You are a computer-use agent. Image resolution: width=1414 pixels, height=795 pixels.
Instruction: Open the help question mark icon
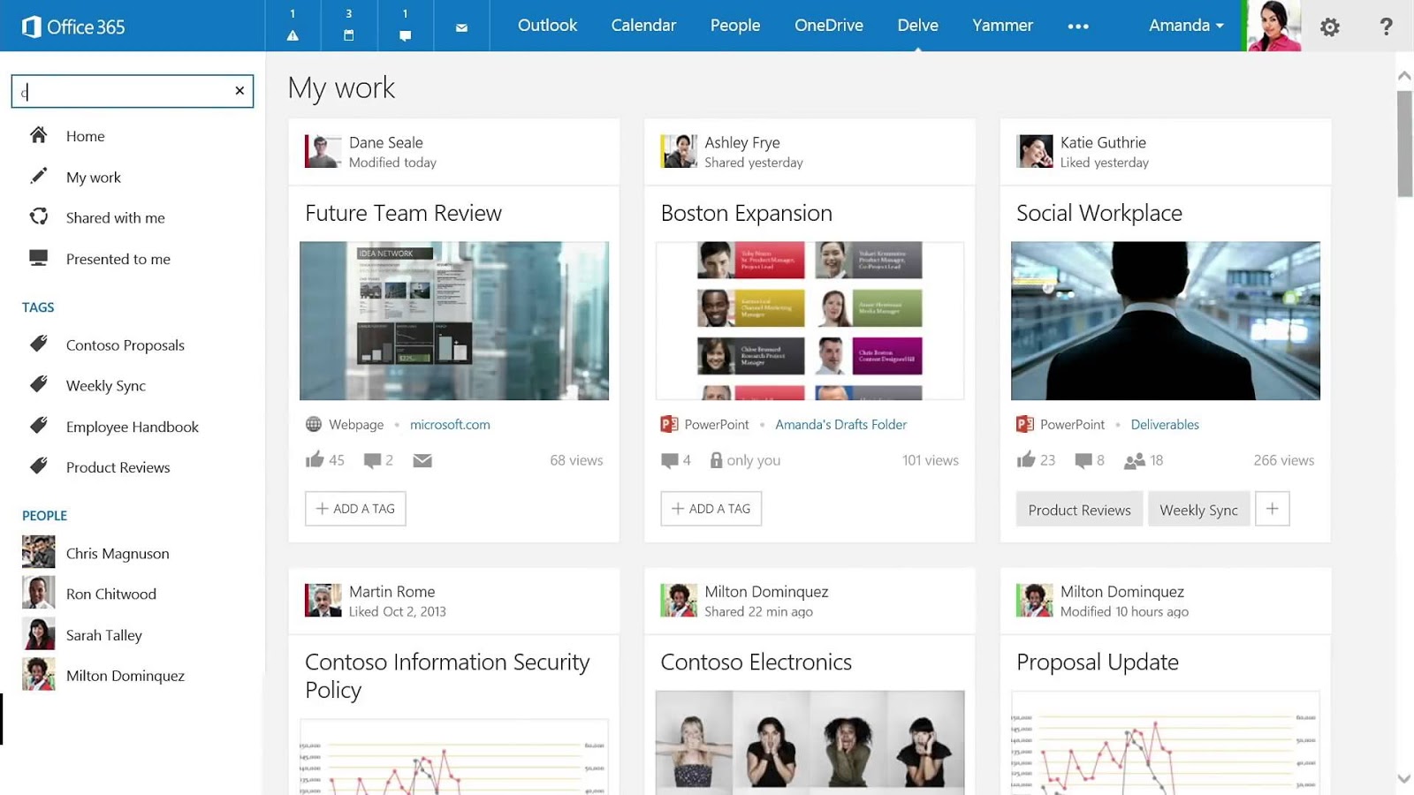1386,26
